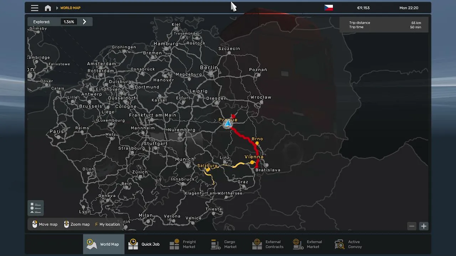Click the Nuremberg city label

pyautogui.click(x=182, y=130)
